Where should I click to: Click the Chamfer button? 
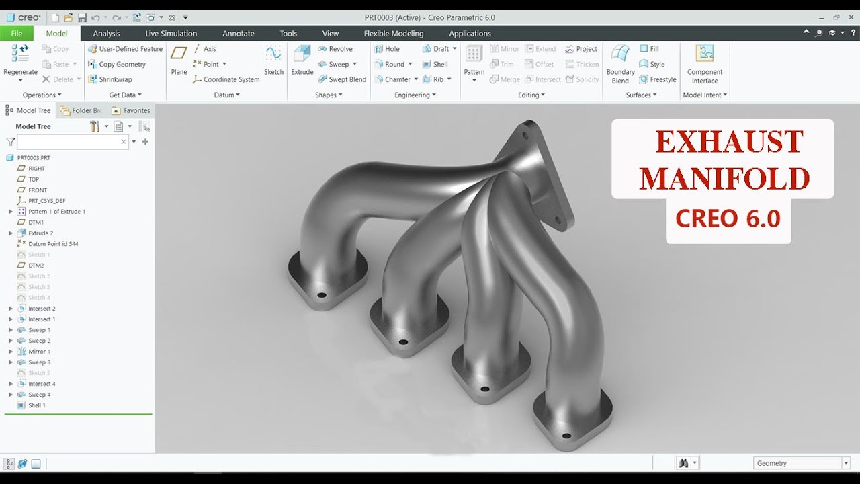pos(392,79)
